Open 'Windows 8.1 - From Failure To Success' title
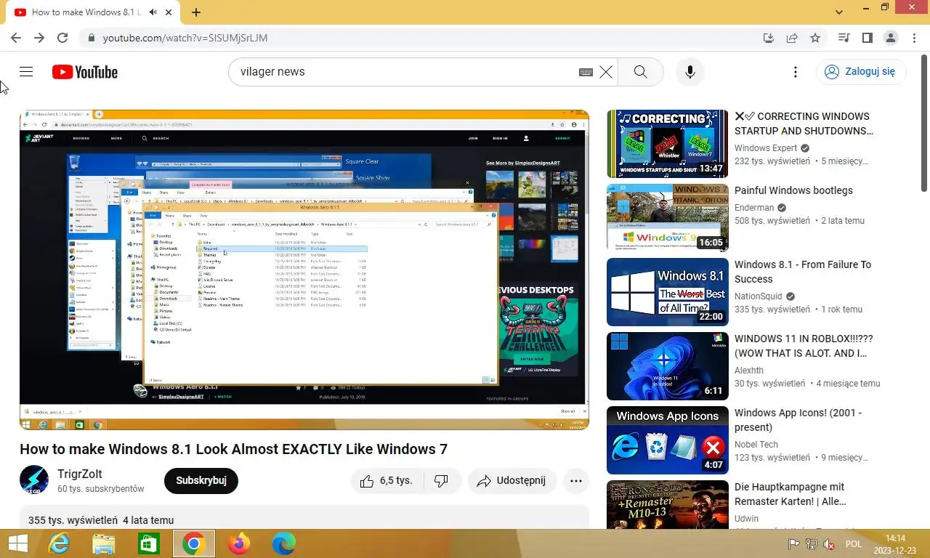 (803, 272)
